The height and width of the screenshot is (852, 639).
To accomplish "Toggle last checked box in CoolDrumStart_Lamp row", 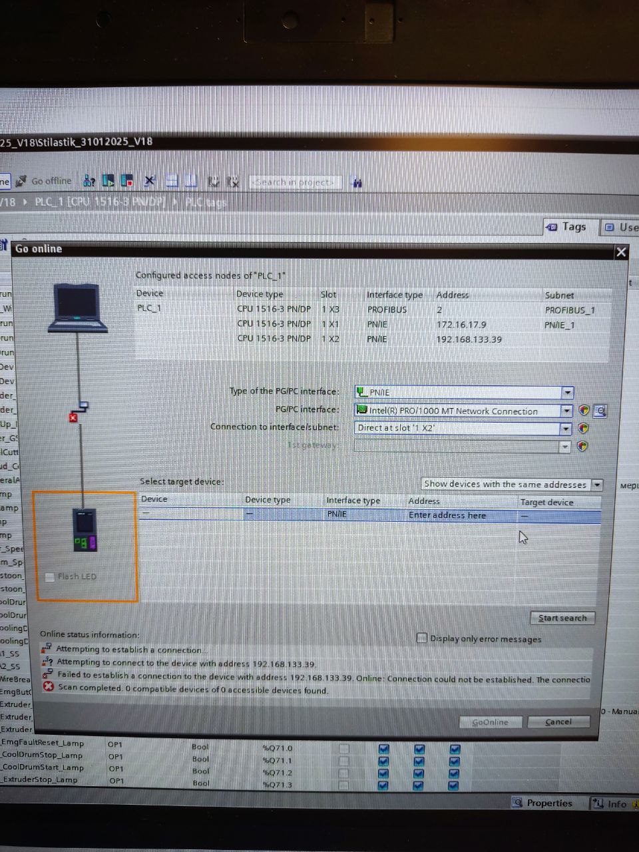I will tap(455, 773).
